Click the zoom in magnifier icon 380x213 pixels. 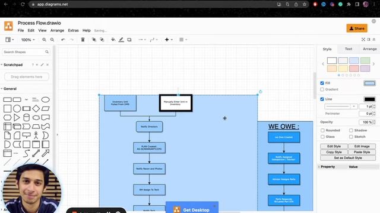[44, 40]
